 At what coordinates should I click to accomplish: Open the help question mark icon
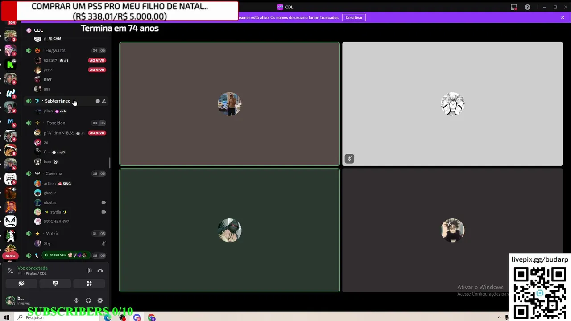click(527, 7)
